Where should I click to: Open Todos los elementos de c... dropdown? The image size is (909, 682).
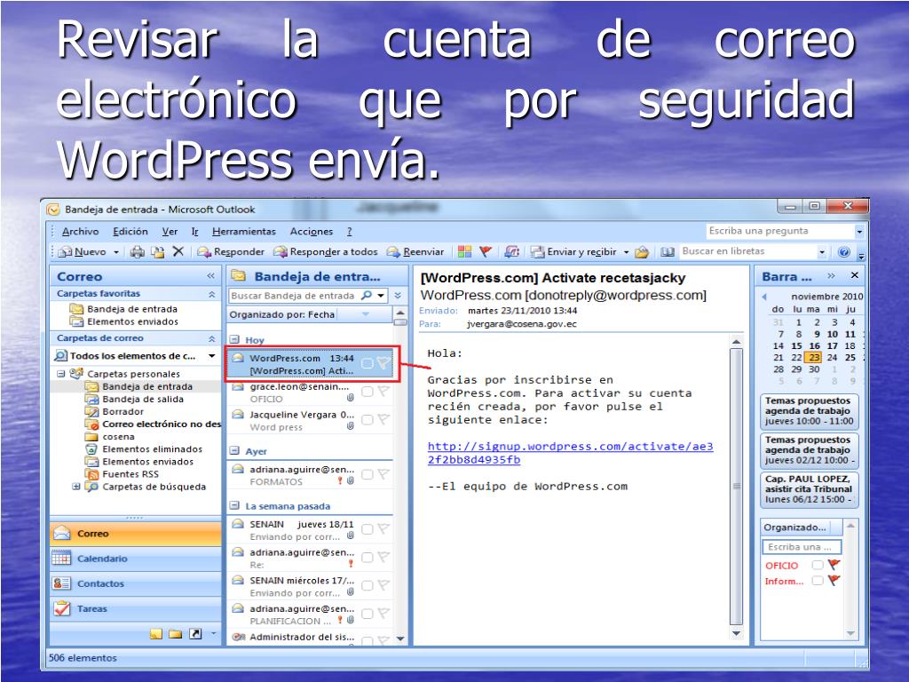[211, 355]
